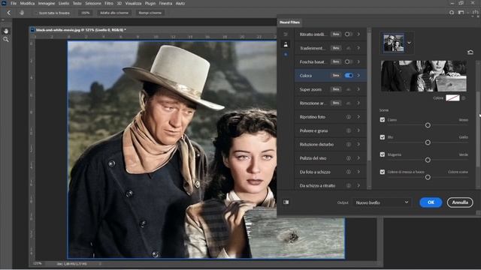Toggle the preview comparison icon at bottom-left
Viewport: 481px width, 270px height.
pyautogui.click(x=286, y=202)
